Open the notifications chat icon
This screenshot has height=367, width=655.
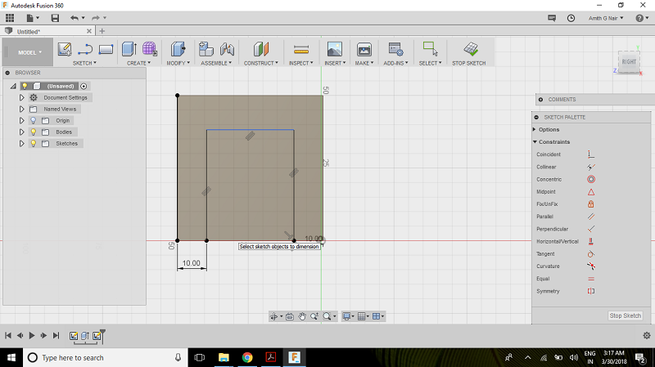click(x=552, y=18)
